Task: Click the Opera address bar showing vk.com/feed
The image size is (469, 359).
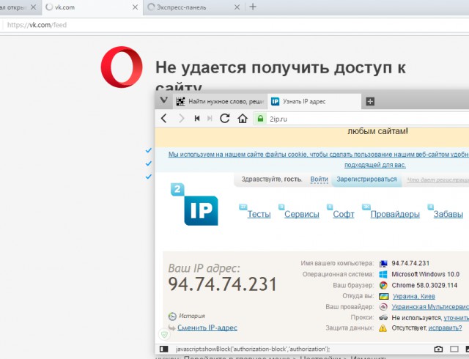Action: [233, 25]
